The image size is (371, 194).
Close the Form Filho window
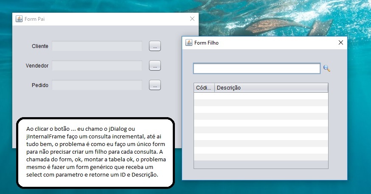tap(341, 42)
